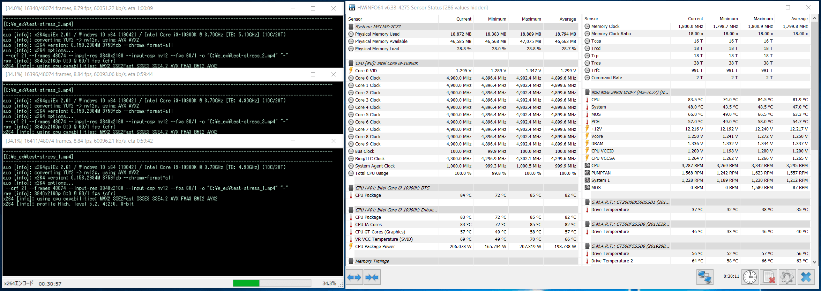The image size is (821, 291).
Task: Click the lightning icon beside +12V
Action: (587, 129)
